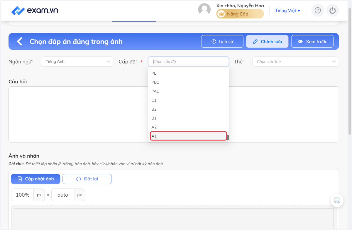
Task: Open the Ngôn ngữ Tiếng Anh dropdown
Action: tap(77, 61)
